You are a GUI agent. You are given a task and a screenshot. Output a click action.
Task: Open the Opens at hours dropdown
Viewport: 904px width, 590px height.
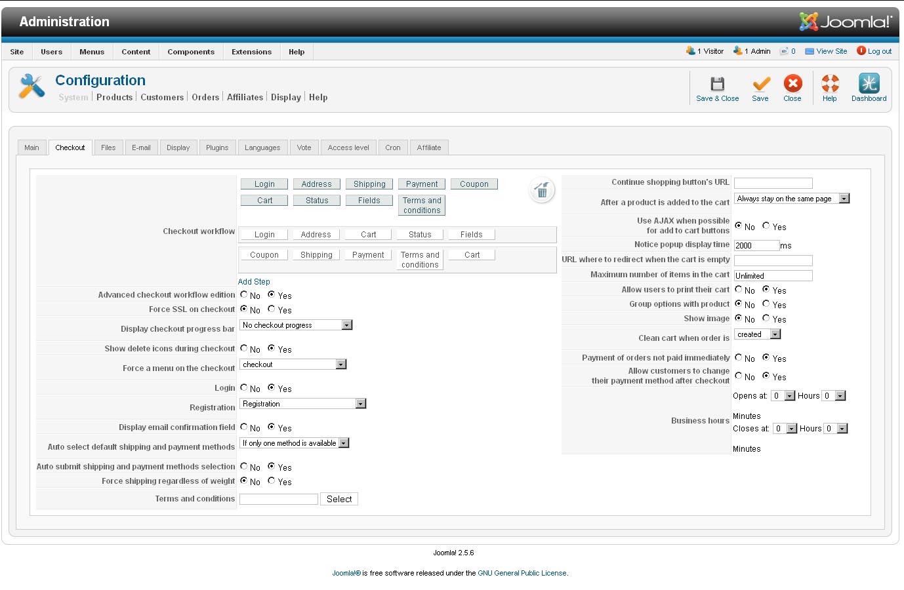coord(783,396)
